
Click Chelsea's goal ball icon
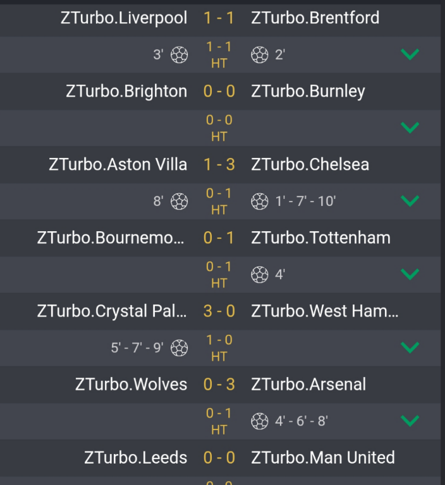260,201
